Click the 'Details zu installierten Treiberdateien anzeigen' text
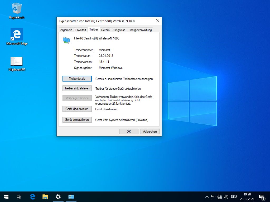Image resolution: width=270 pixels, height=202 pixels. [124, 79]
